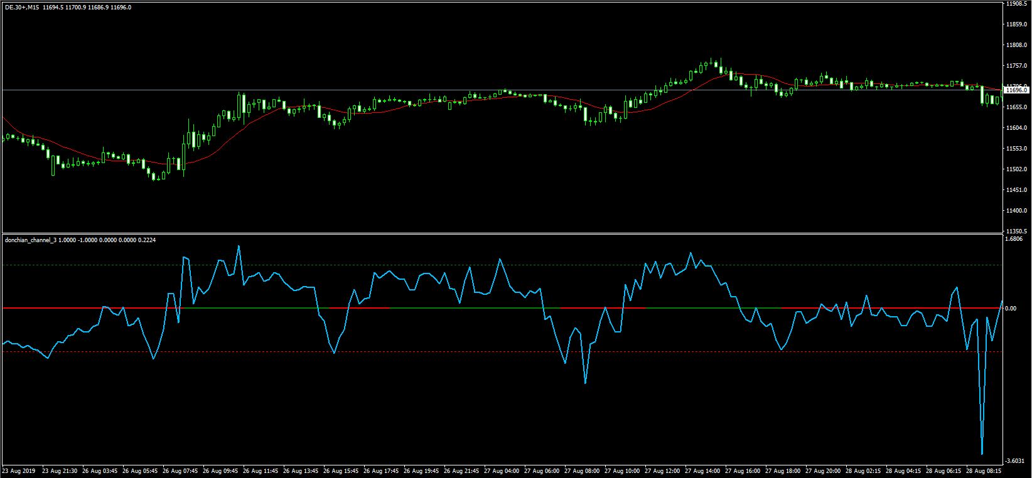The height and width of the screenshot is (478, 1032).
Task: Click the 11908.5 price axis label
Action: [1016, 4]
